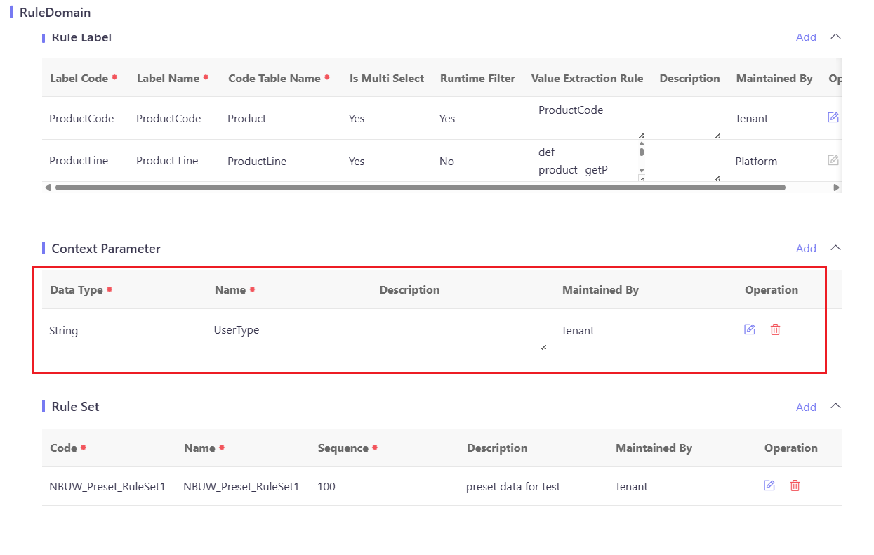
Task: Click the Sequence column header
Action: click(x=343, y=448)
